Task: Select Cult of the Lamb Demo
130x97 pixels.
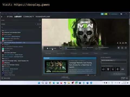Action: point(10,53)
